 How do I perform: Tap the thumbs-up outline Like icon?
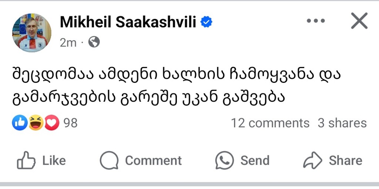26,161
